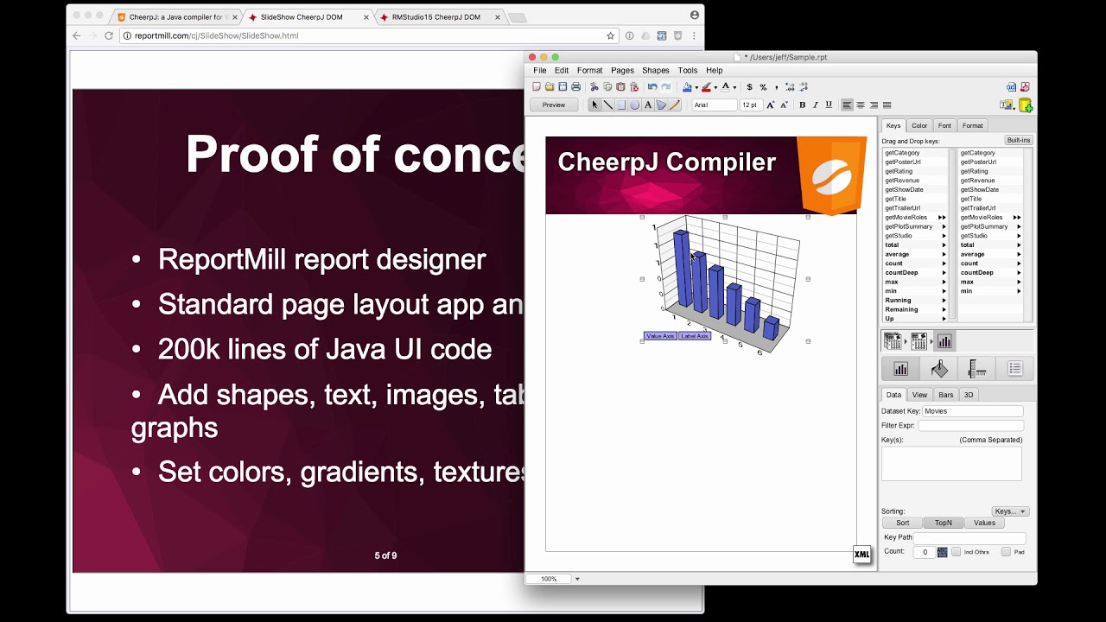Screen dimensions: 1106x622
Task: Save the document with the floppy icon
Action: point(563,87)
